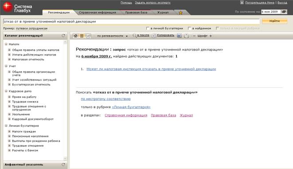This screenshot has height=169, width=293.
Task: Export to Word icon
Action: [179, 35]
